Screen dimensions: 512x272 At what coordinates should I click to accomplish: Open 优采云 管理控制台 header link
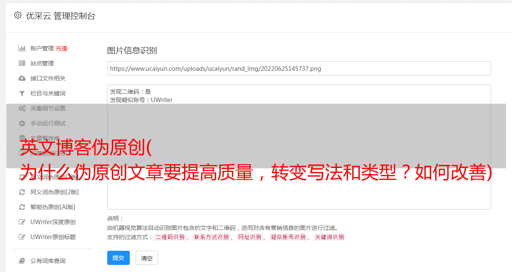61,16
